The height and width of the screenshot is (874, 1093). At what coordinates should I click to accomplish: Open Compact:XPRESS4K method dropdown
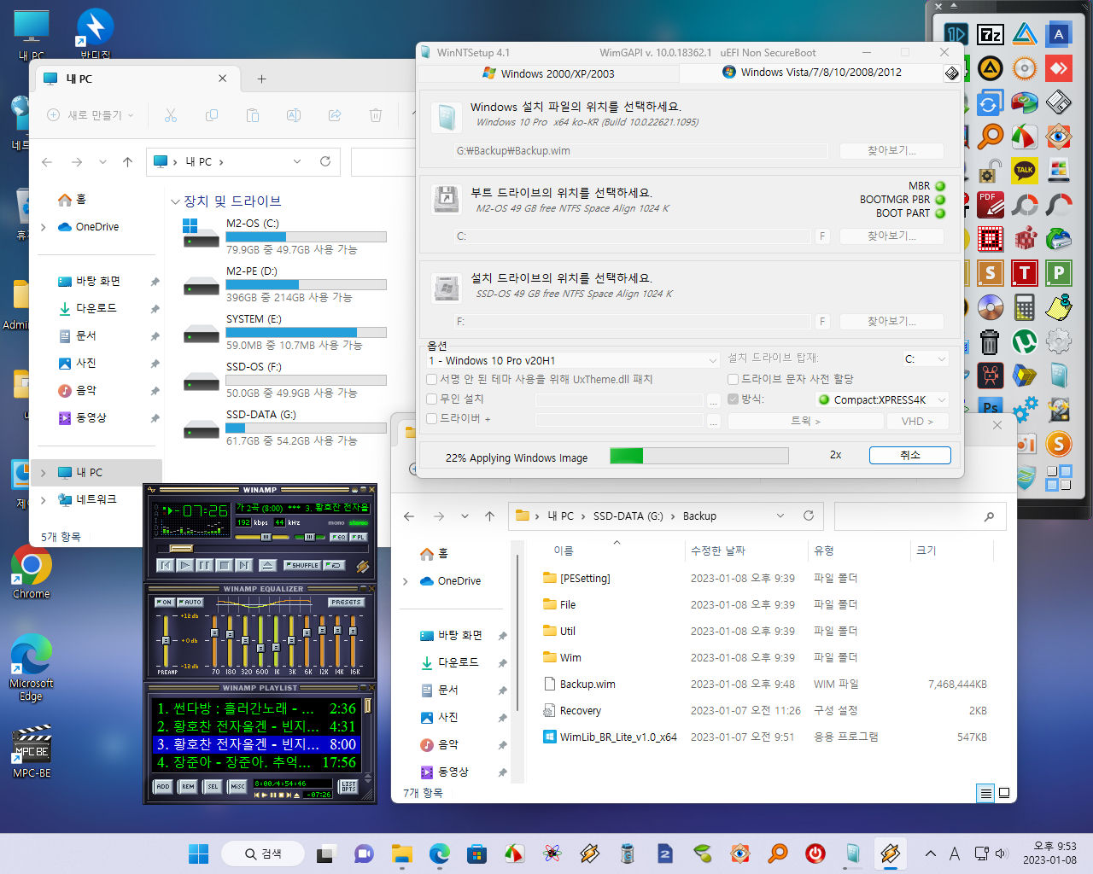(x=882, y=399)
